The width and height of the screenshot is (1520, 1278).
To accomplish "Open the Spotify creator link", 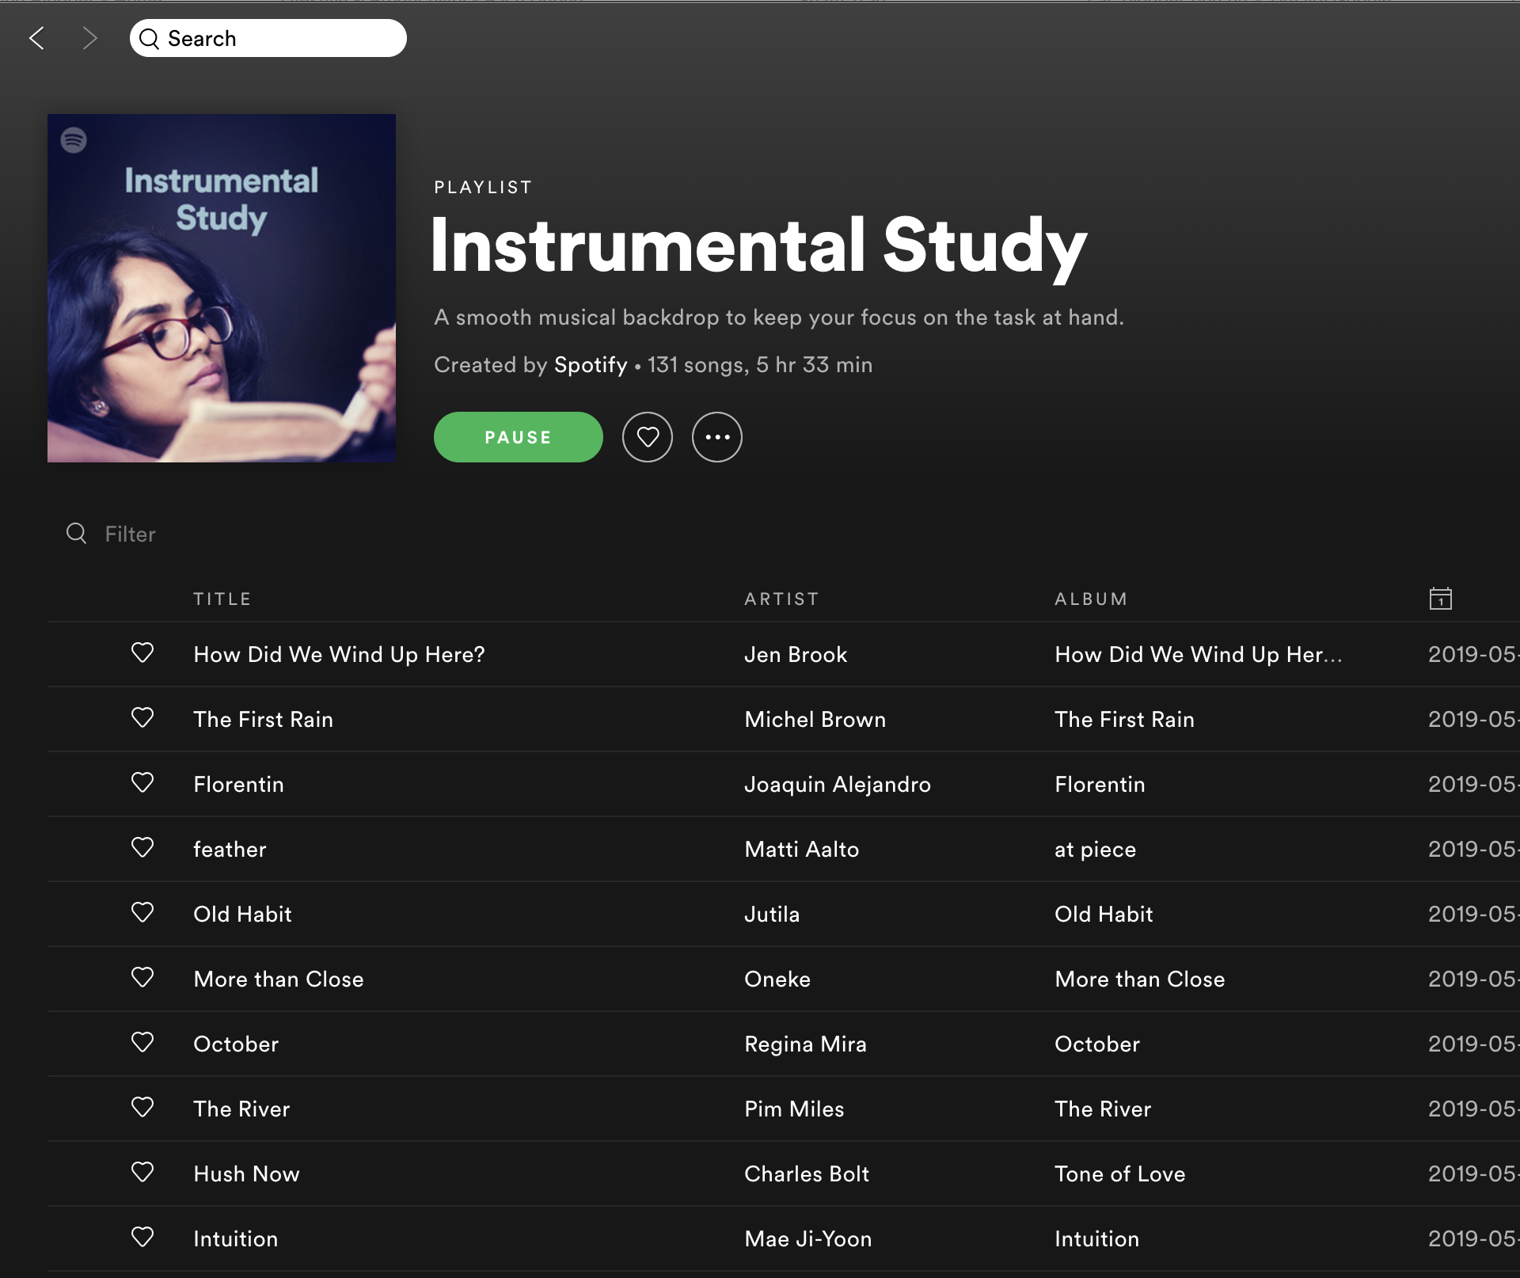I will tap(590, 365).
